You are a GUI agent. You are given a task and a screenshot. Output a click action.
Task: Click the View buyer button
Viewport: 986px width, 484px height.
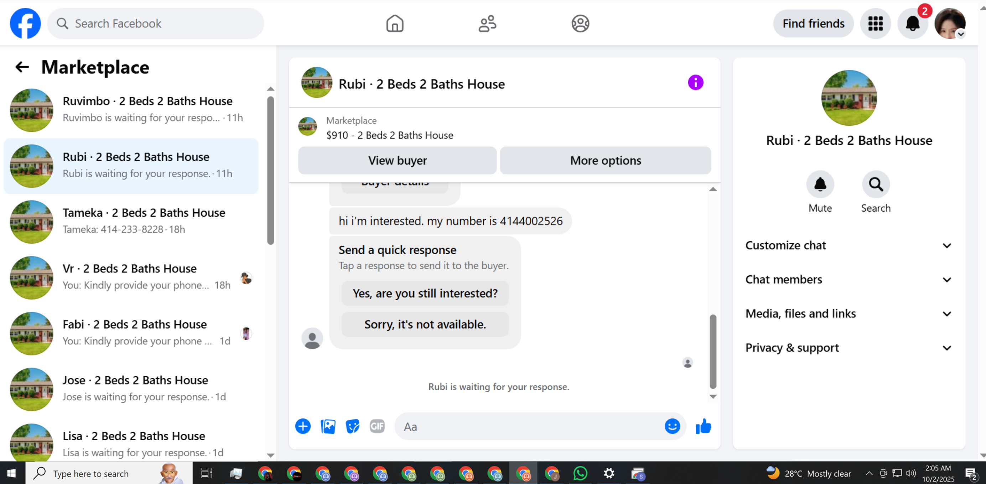click(x=397, y=160)
